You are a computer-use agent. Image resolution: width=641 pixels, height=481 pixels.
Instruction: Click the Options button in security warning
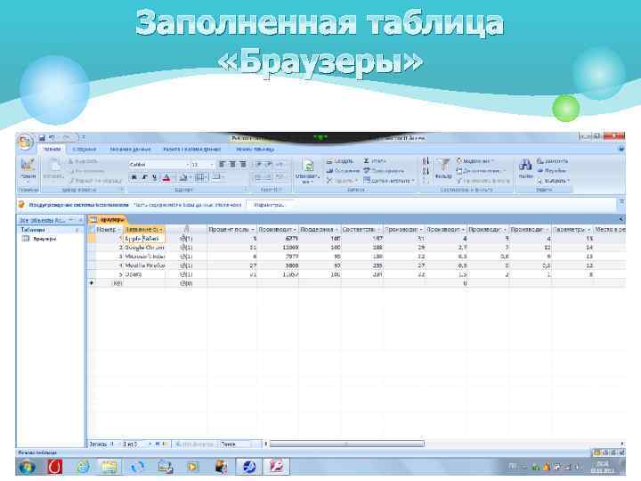269,205
